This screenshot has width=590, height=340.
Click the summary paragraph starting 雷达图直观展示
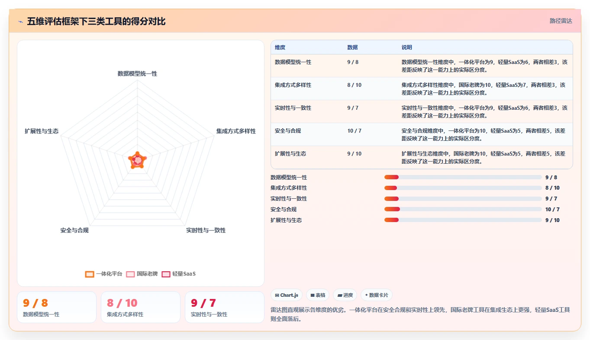pyautogui.click(x=421, y=314)
